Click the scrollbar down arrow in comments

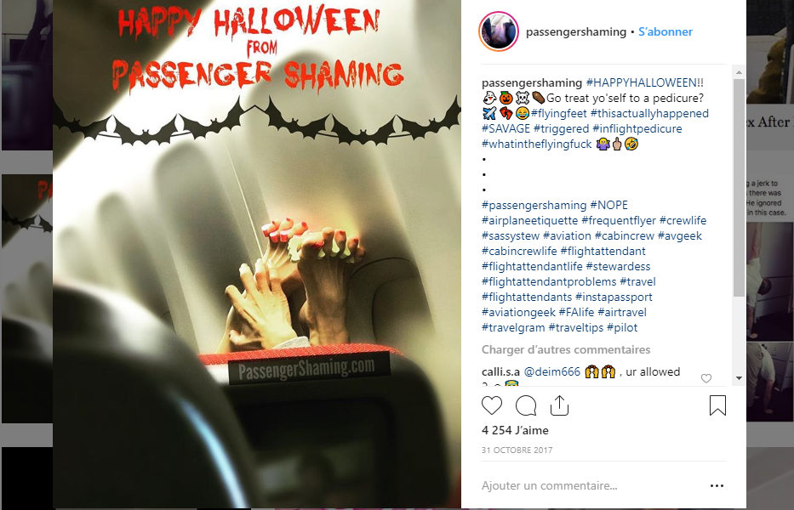[739, 378]
